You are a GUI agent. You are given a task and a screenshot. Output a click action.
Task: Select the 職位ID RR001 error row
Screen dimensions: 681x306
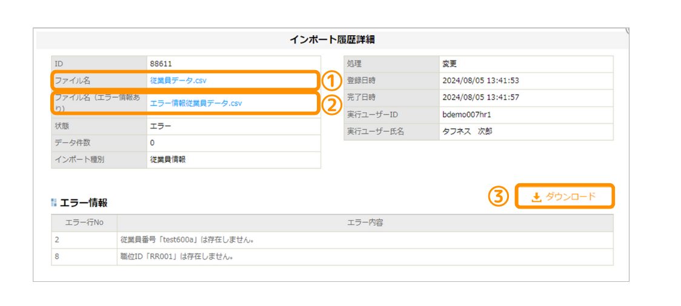(178, 257)
